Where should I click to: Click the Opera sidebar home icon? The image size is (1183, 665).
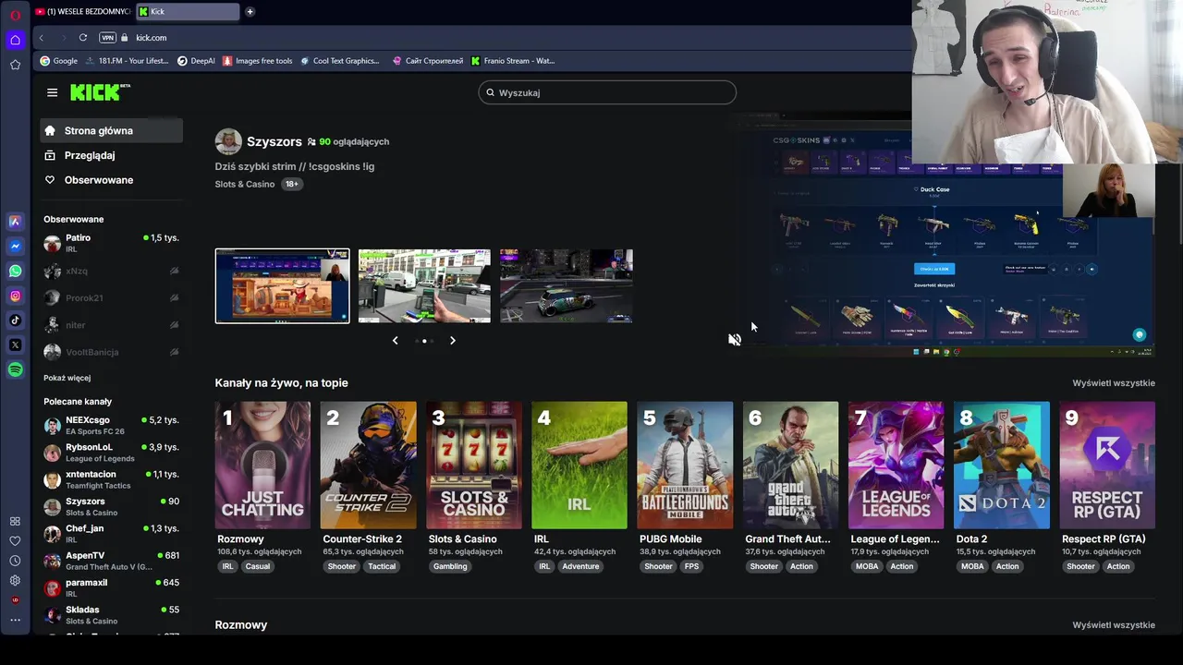coord(15,40)
